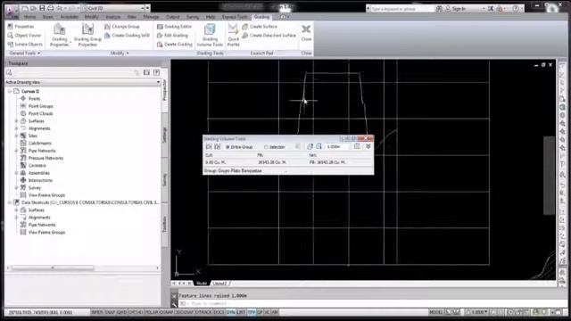Viewport: 571px width, 321px height.
Task: Expand Alignments node in Prospector tree
Action: pyautogui.click(x=16, y=128)
